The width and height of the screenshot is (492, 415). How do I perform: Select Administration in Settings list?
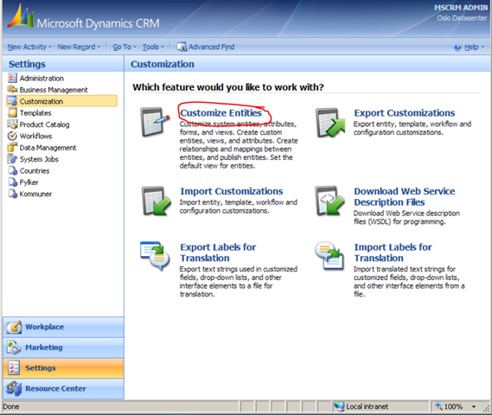42,78
